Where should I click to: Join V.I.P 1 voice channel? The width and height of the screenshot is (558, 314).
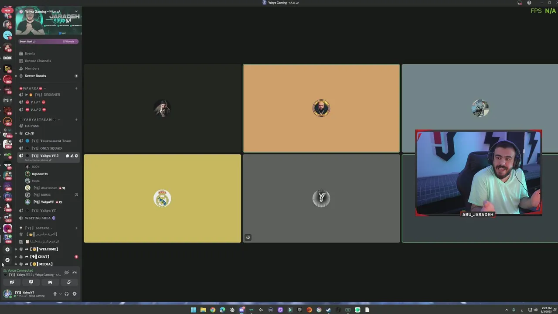48,102
